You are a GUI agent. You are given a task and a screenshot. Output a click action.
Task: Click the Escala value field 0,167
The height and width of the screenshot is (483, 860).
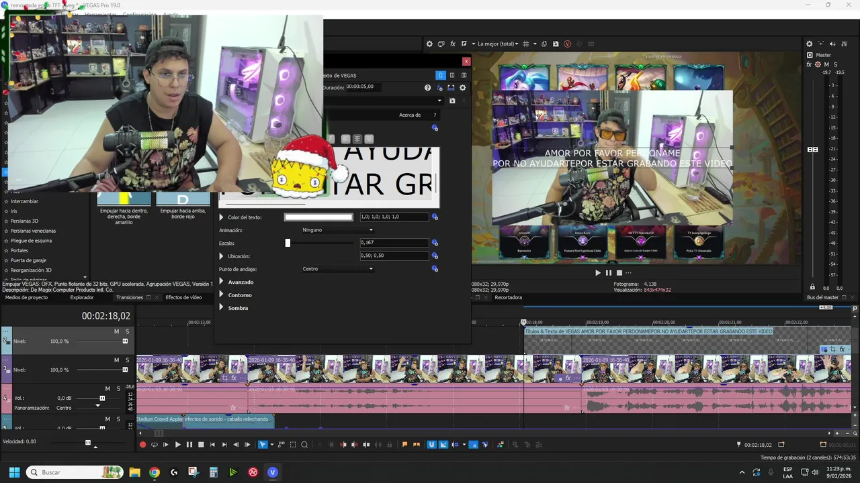[394, 243]
